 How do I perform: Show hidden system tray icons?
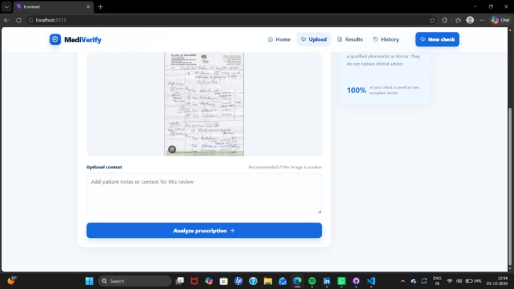[403, 281]
